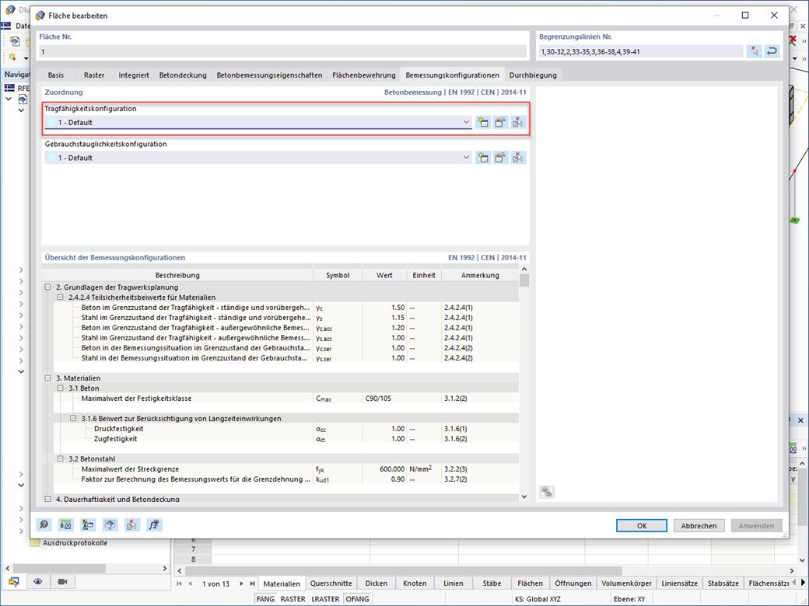Collapse the 3. Materialien tree section
This screenshot has height=606, width=809.
tap(48, 377)
